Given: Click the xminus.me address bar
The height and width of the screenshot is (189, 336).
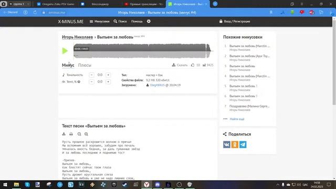Looking at the screenshot, I should pyautogui.click(x=57, y=13).
